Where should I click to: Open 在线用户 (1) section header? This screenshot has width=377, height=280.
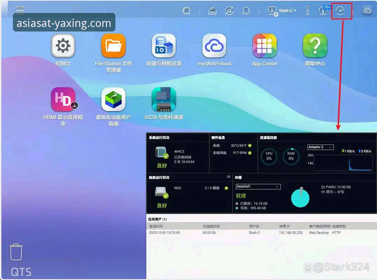click(157, 219)
